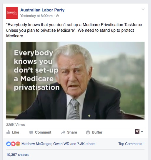Click the Angry face reaction icon
The image size is (151, 160).
coord(18,144)
